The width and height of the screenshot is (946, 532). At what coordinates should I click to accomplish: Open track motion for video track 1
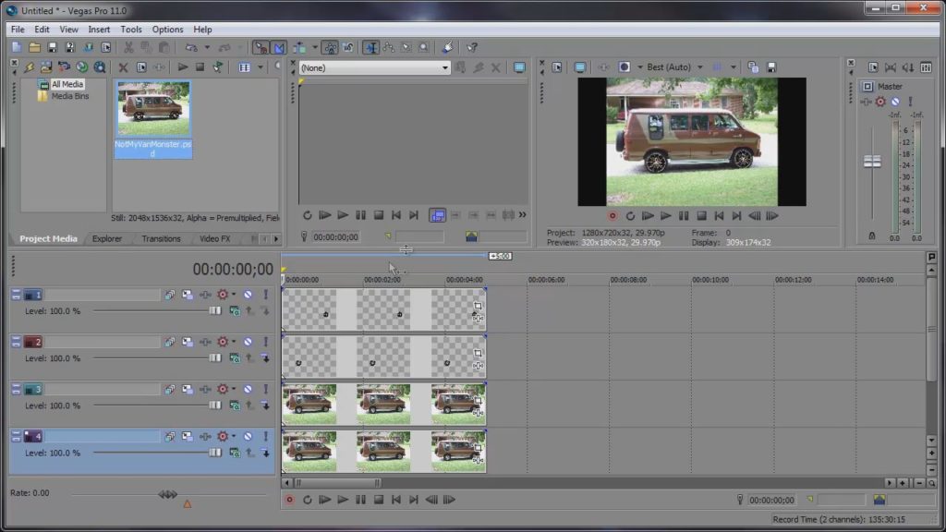[x=188, y=295]
